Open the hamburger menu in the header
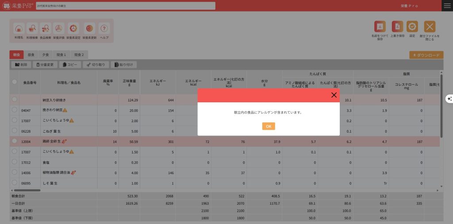453x224 pixels. (447, 6)
